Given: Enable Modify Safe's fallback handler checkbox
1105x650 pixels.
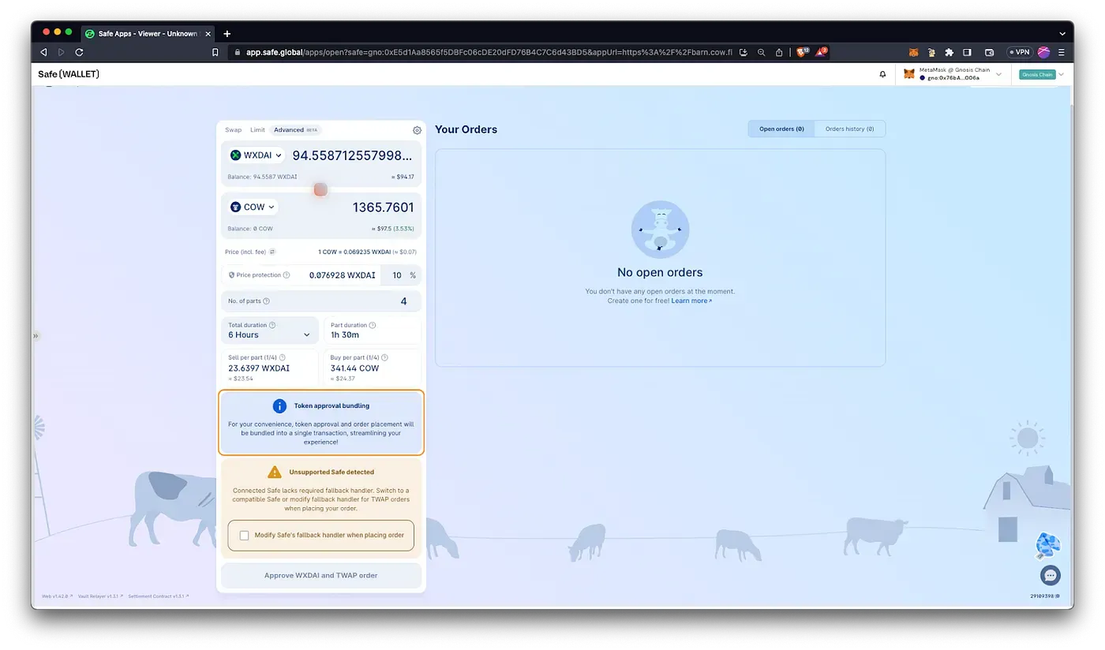Looking at the screenshot, I should pos(244,535).
